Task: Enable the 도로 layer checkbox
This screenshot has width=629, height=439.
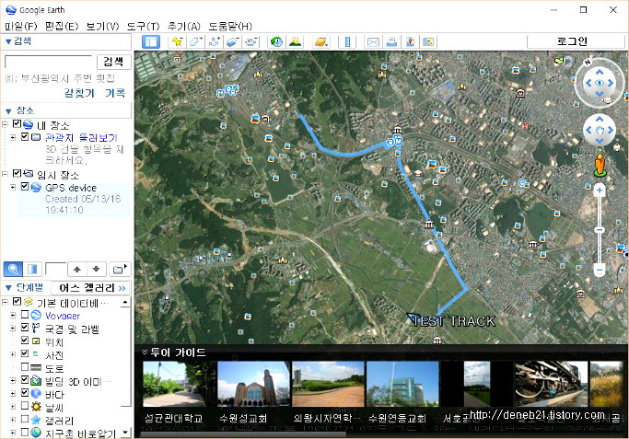Action: 25,367
